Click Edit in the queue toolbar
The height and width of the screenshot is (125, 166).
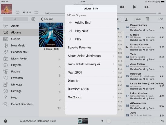tap(160, 19)
